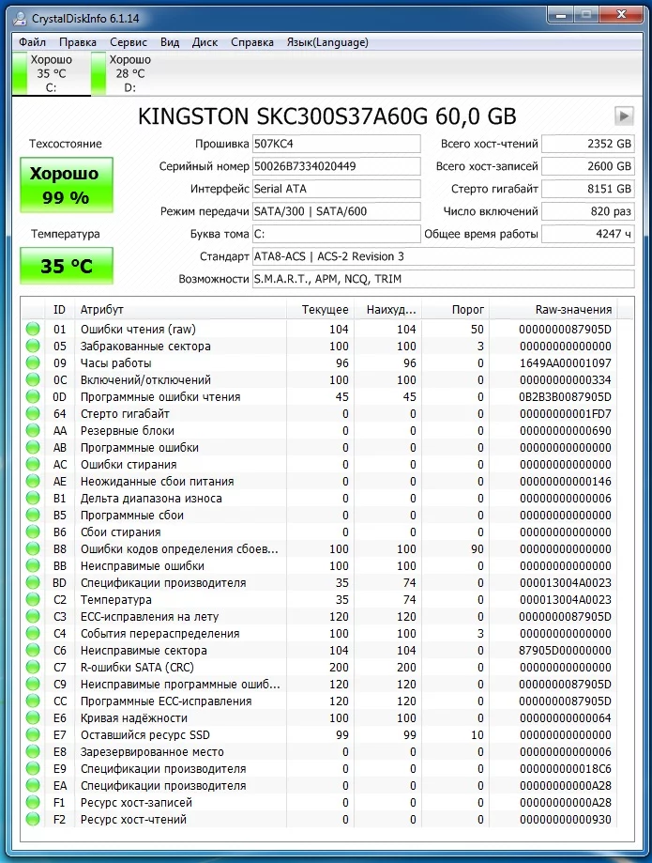Click the Всего хост-записей value 2600 GB
The image size is (652, 863).
[x=587, y=166]
